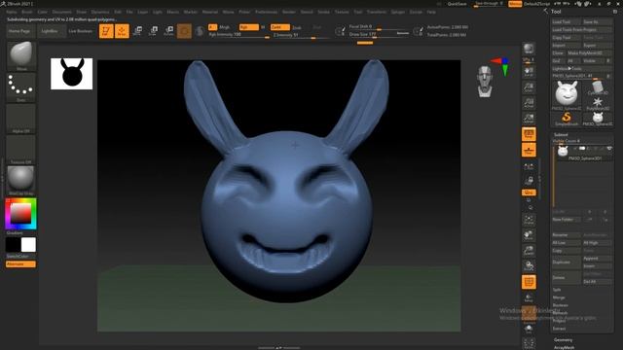
Task: Toggle Mrgb mode
Action: click(225, 27)
